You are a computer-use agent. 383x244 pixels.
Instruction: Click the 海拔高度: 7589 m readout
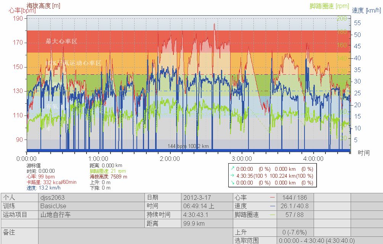click(x=109, y=177)
